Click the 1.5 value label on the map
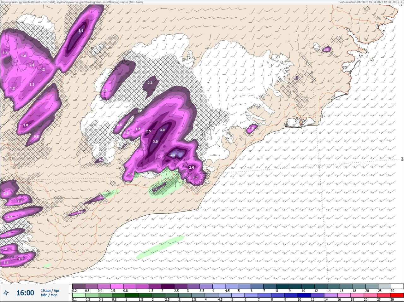Image resolution: width=404 pixels, height=302 pixels. click(x=138, y=129)
